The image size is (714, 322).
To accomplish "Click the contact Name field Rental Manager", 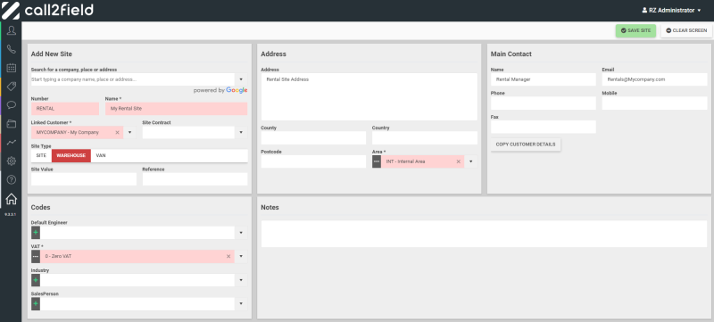I will (544, 79).
